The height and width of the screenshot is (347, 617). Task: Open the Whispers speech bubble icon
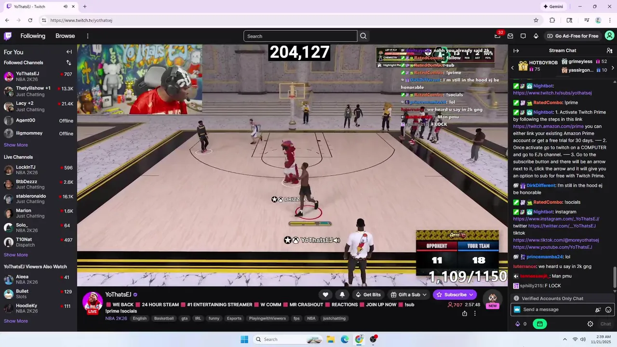523,36
